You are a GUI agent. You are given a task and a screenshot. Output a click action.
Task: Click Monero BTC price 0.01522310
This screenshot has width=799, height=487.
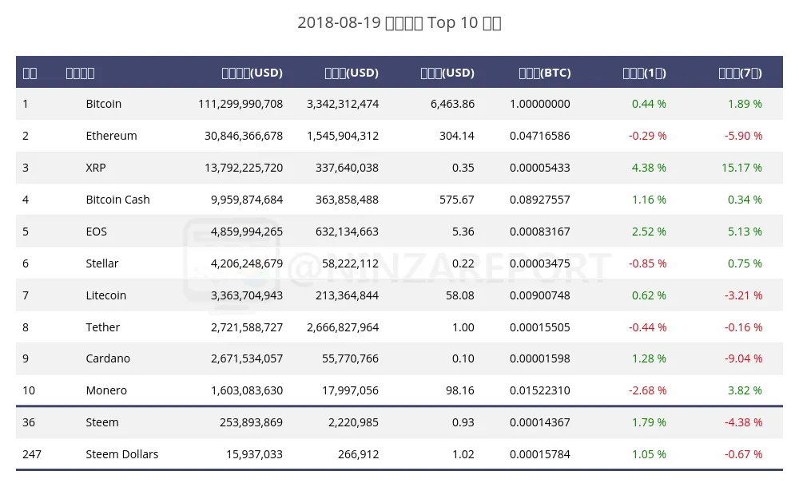tap(539, 390)
